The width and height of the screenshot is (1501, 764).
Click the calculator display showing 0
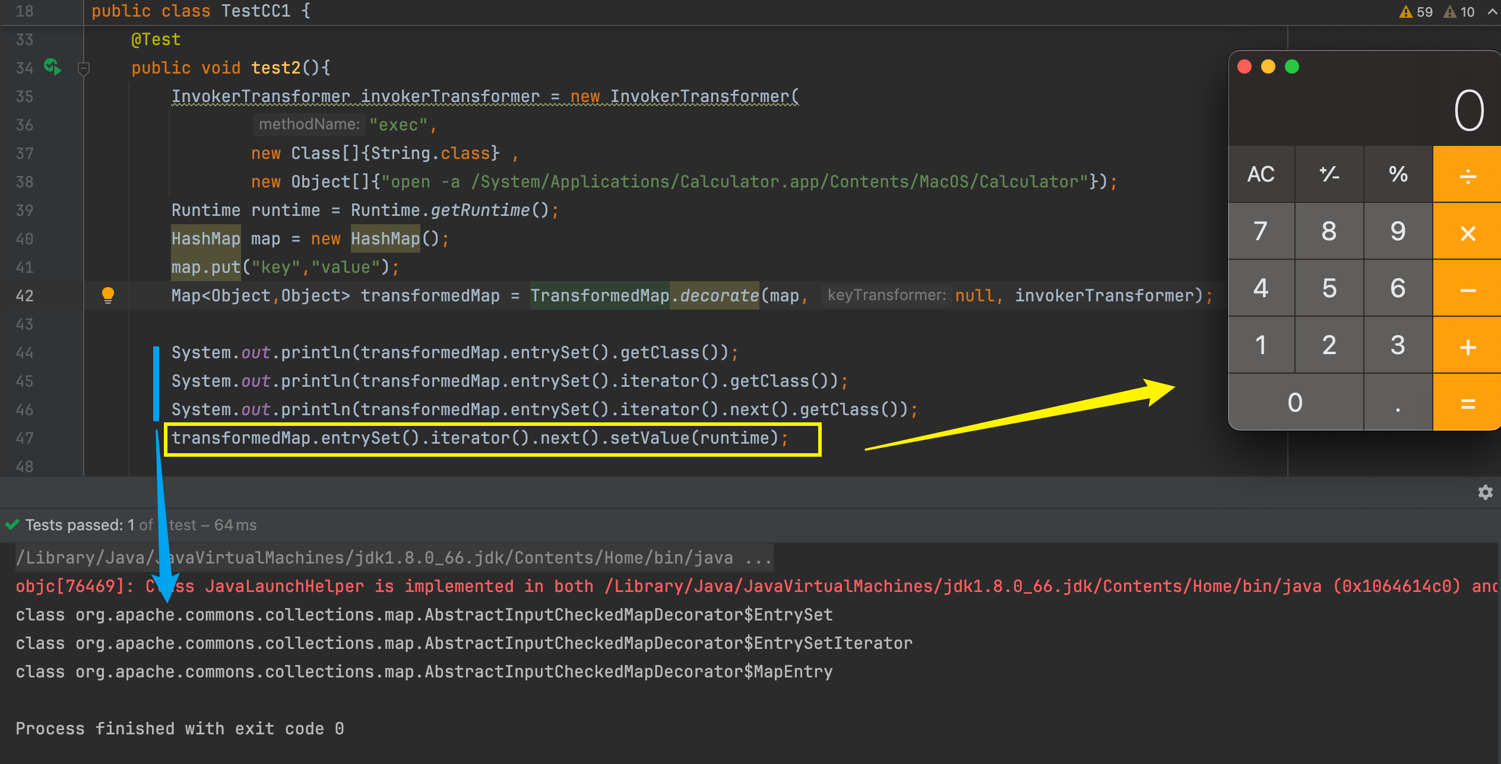click(x=1468, y=111)
